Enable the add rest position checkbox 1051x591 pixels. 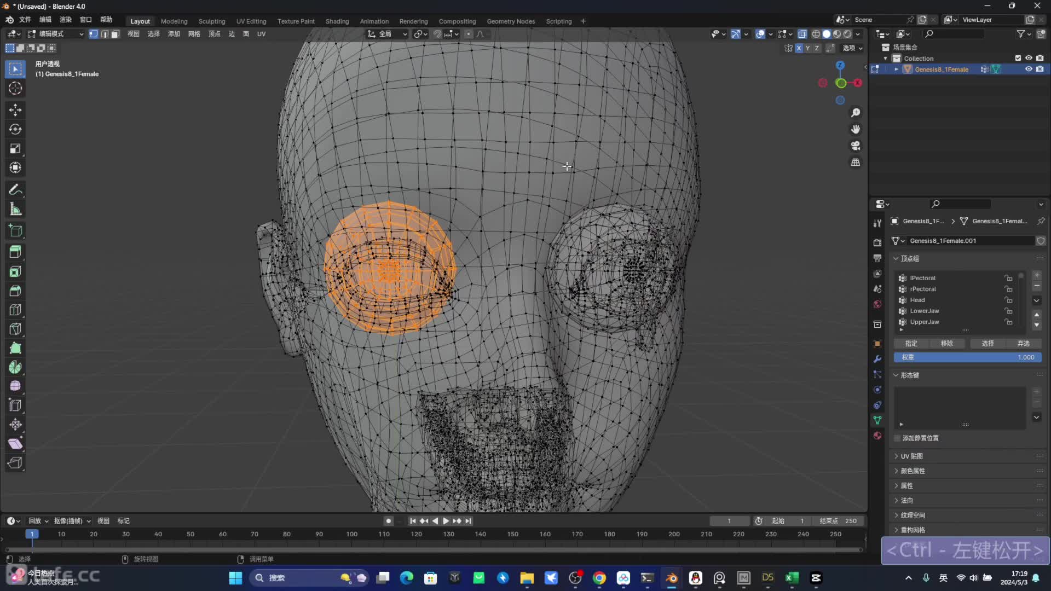[x=897, y=438]
